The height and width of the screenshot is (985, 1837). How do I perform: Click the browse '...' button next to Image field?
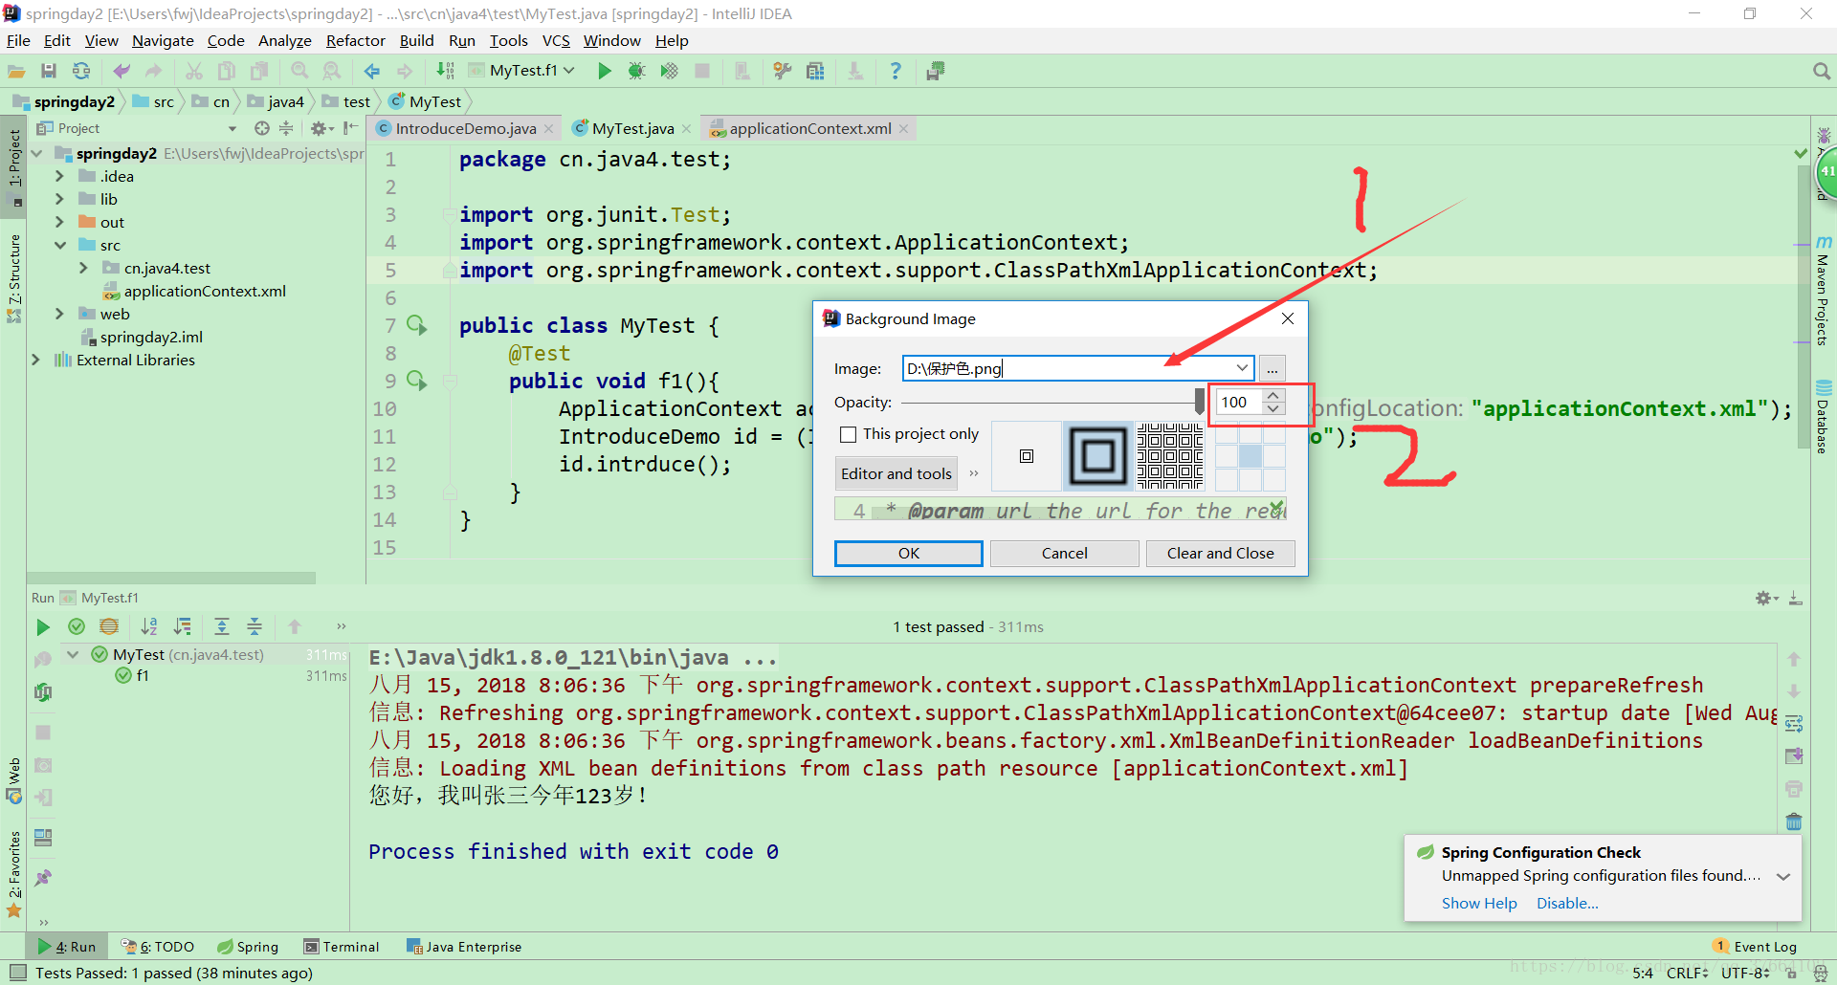click(1273, 368)
